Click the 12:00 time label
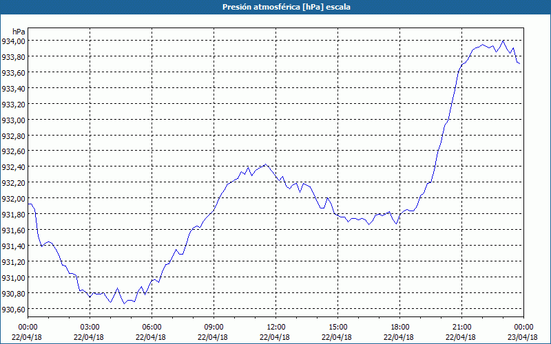 [x=276, y=327]
